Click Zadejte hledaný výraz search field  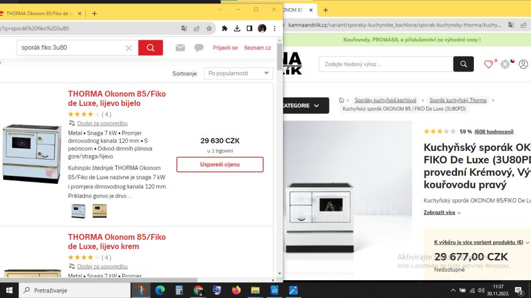pos(386,64)
